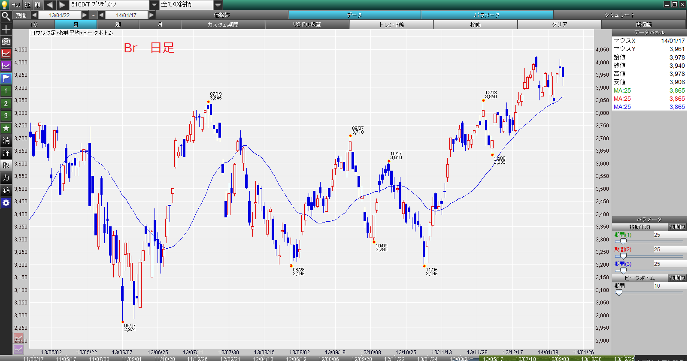Select the blue flag marker icon
The width and height of the screenshot is (691, 361).
[x=6, y=78]
